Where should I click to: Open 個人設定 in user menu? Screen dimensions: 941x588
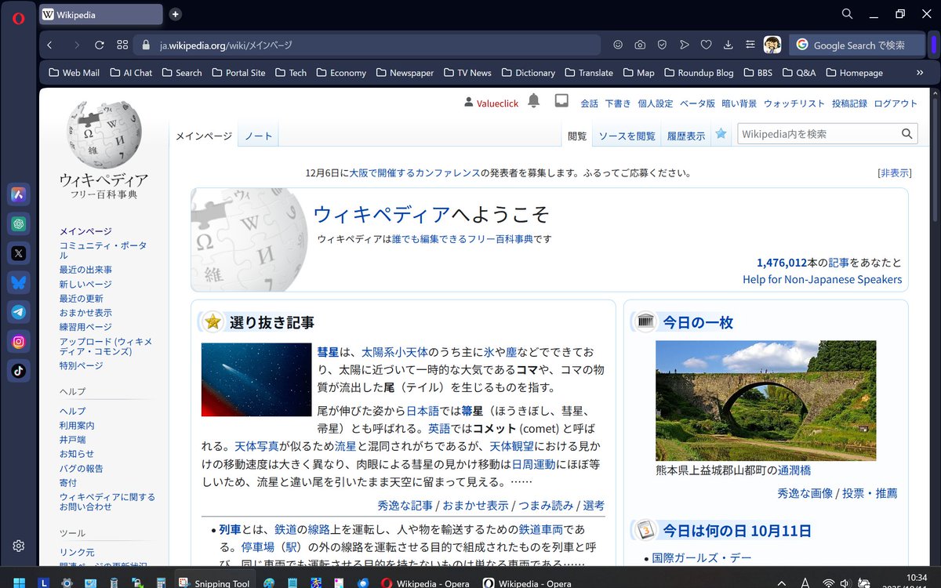coord(655,103)
